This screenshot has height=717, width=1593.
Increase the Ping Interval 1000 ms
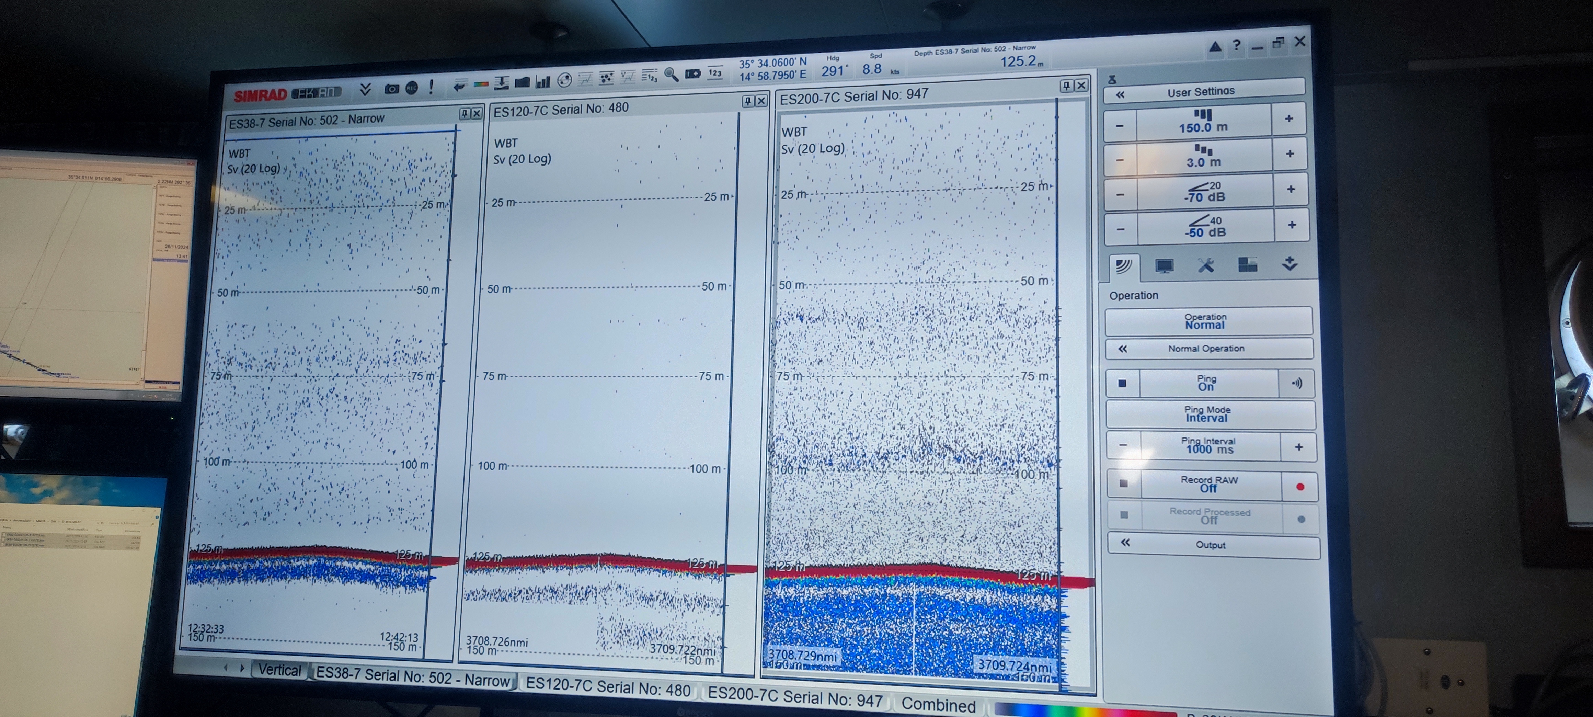pos(1299,447)
